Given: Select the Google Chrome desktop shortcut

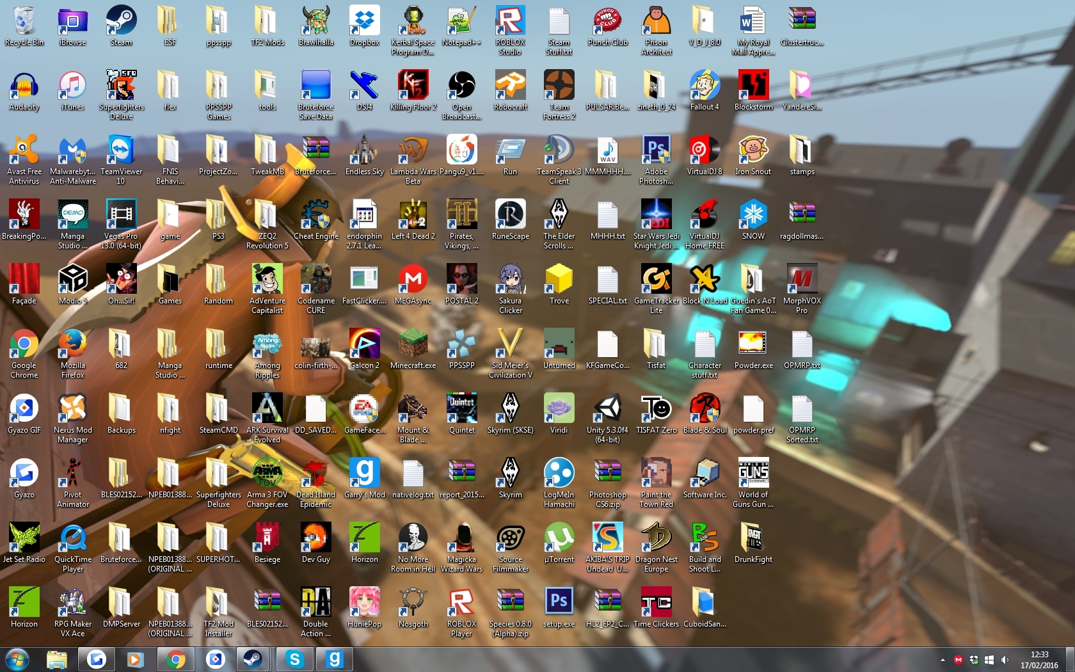Looking at the screenshot, I should click(24, 354).
